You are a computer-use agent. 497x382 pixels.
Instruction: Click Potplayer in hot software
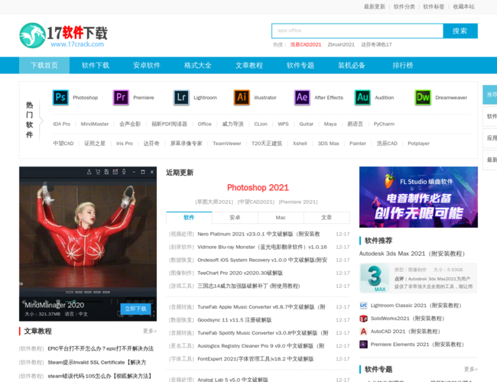pyautogui.click(x=418, y=144)
